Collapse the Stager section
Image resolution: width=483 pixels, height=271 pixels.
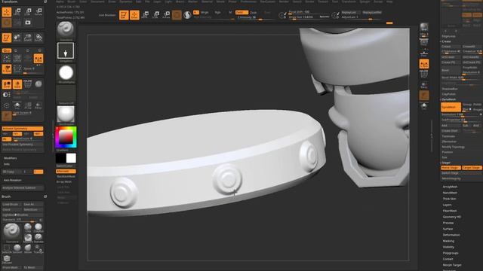(x=446, y=163)
